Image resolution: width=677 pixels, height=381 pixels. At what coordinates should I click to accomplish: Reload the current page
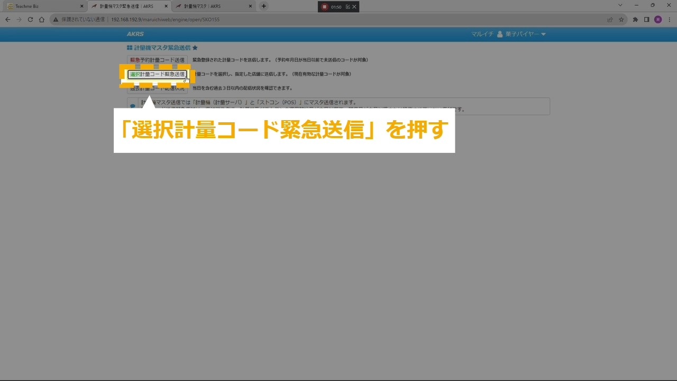[30, 20]
